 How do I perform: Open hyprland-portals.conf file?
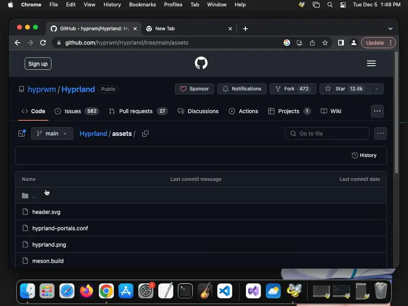[60, 228]
